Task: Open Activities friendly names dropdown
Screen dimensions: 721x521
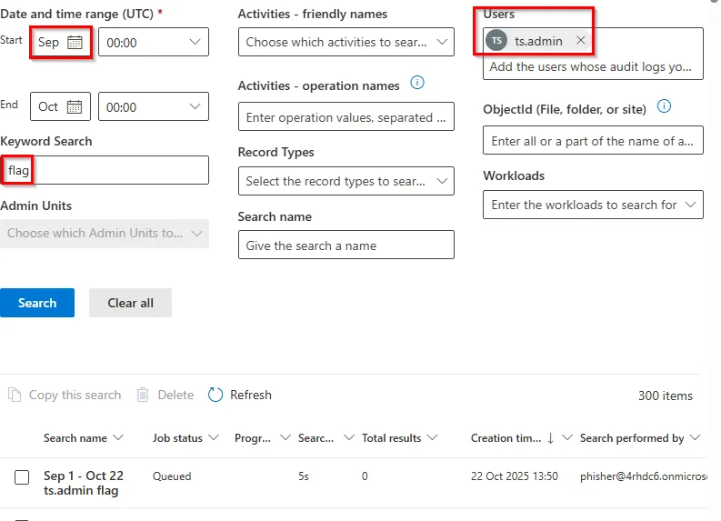Action: pyautogui.click(x=442, y=42)
